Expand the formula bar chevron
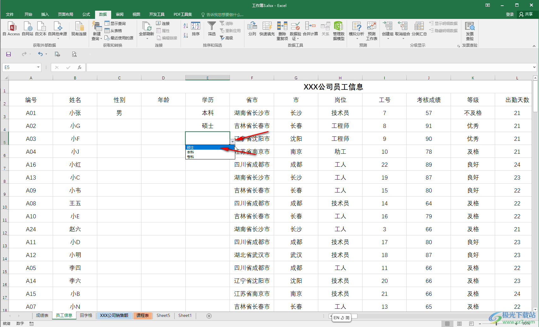 click(534, 67)
